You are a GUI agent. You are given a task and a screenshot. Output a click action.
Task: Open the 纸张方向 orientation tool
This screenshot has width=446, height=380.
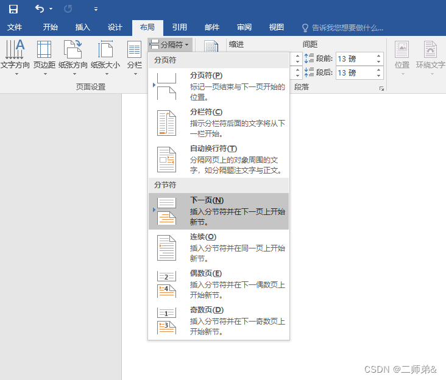pyautogui.click(x=73, y=54)
